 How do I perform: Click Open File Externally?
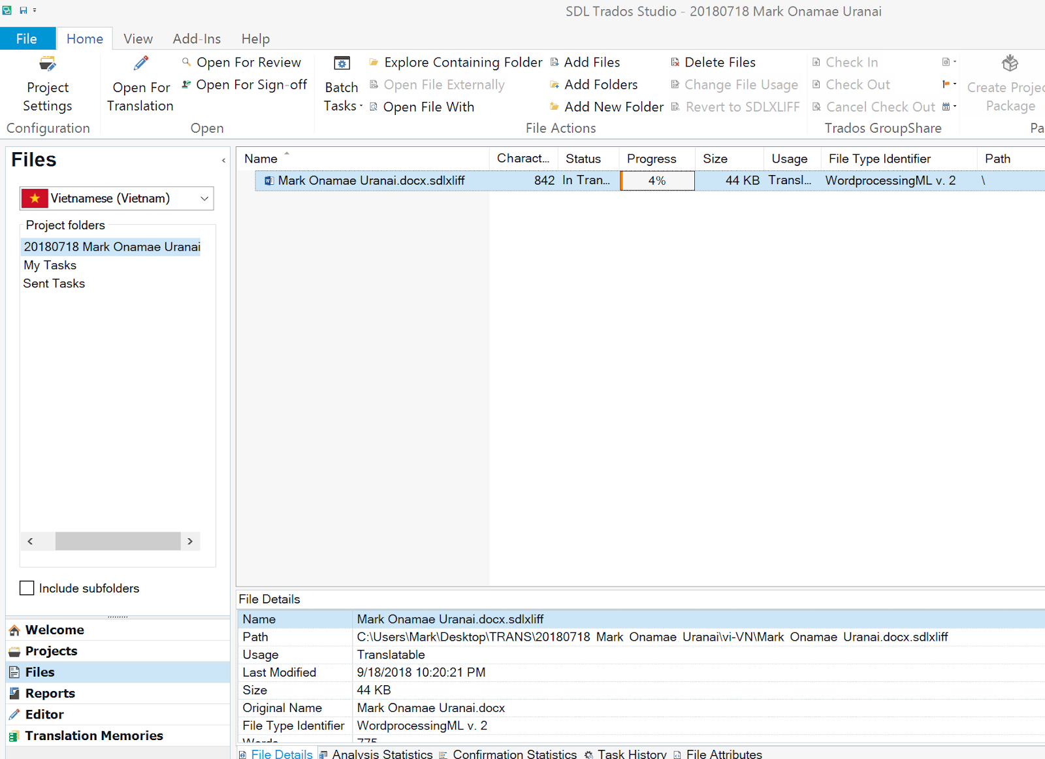[437, 85]
